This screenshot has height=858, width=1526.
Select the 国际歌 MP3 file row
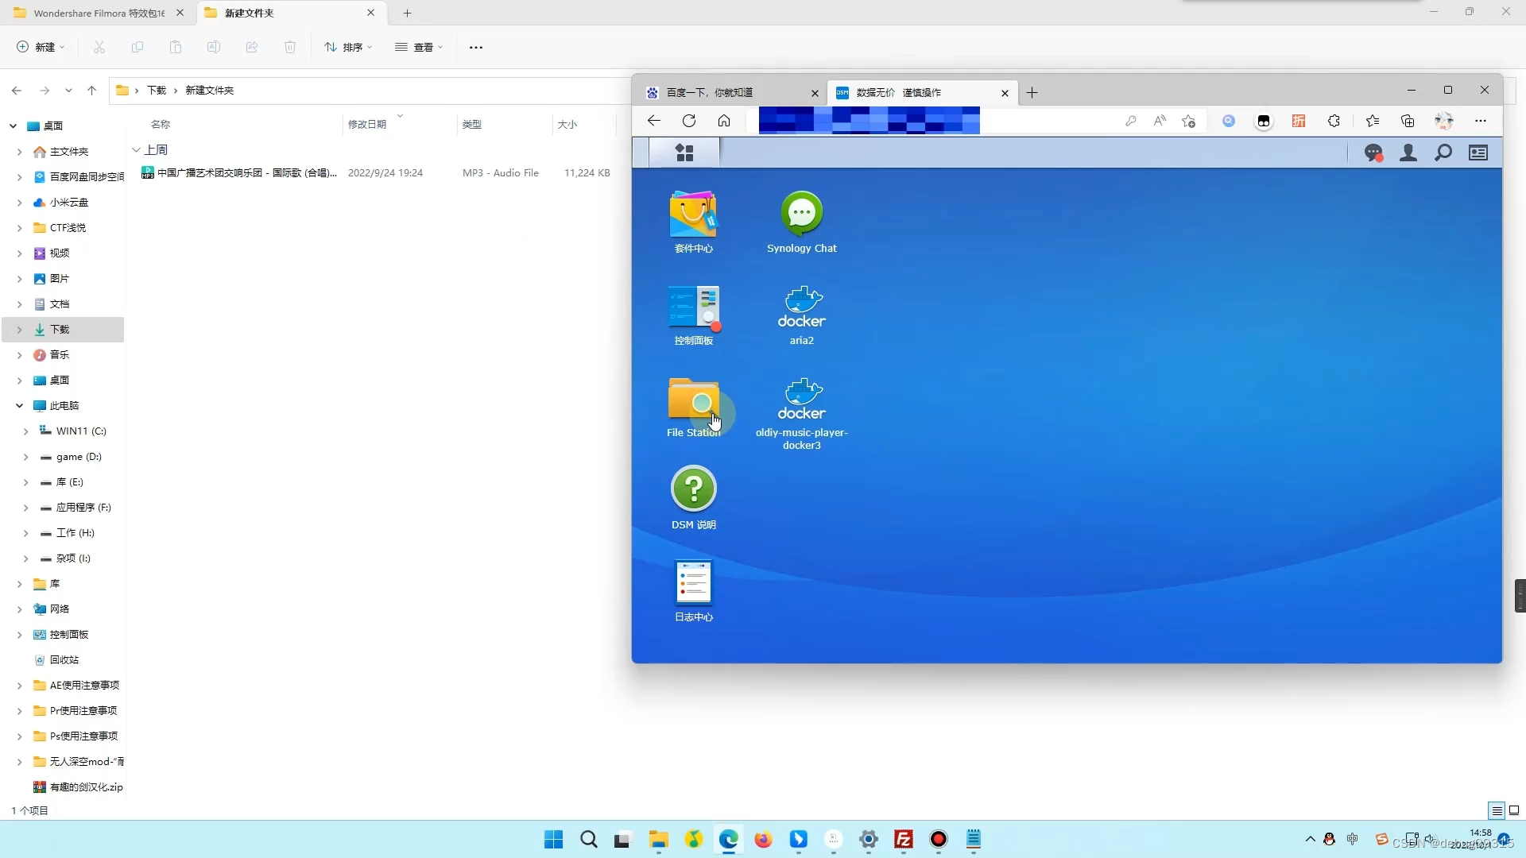coord(246,173)
